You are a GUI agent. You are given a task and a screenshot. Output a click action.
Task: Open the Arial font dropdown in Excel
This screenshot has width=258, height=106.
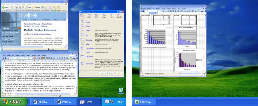coord(157,11)
